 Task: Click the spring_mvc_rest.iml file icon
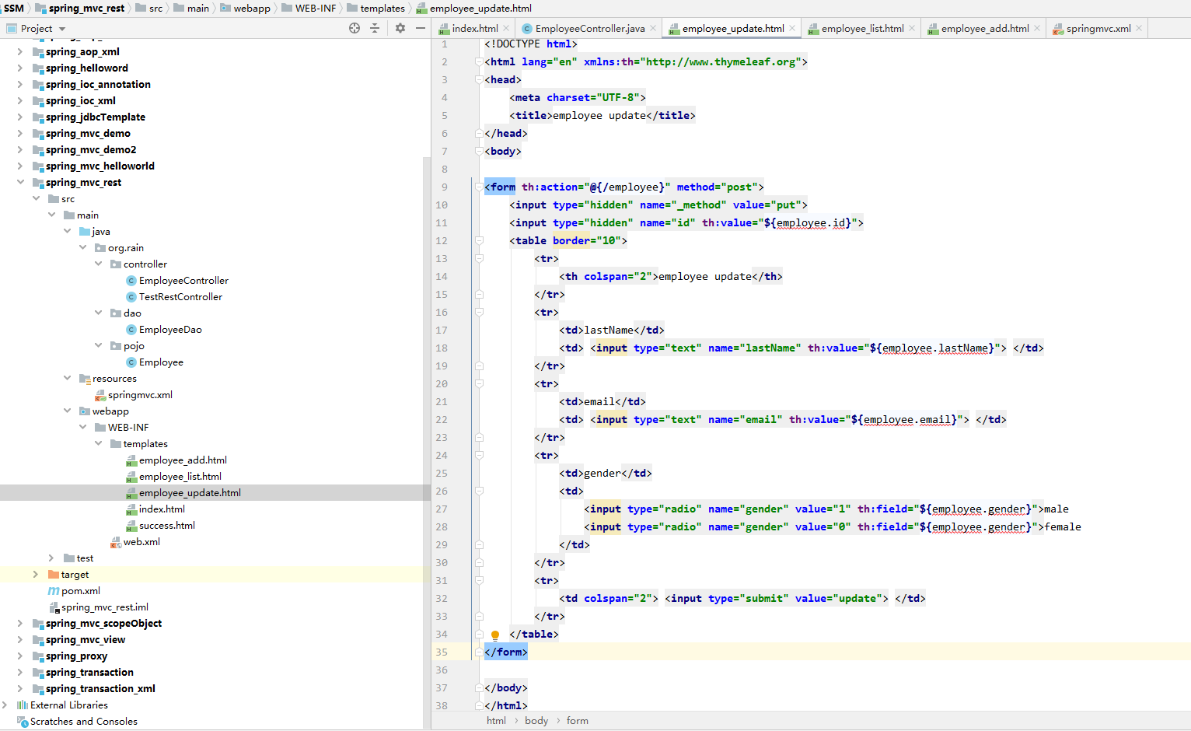54,607
